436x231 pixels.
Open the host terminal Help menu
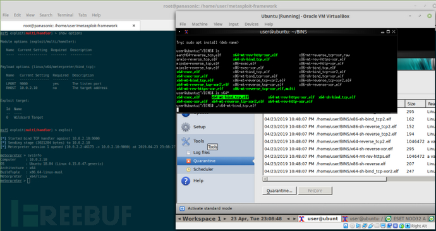(x=96, y=15)
